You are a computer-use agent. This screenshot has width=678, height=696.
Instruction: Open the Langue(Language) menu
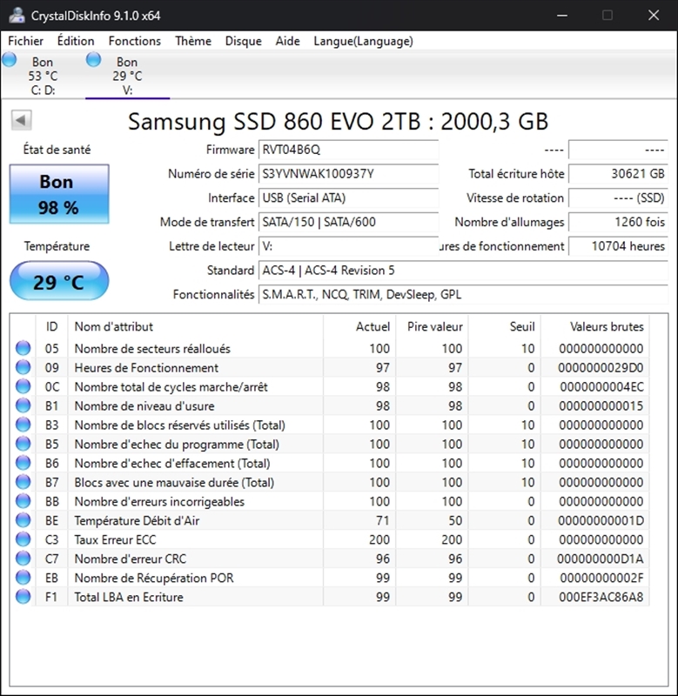(363, 41)
